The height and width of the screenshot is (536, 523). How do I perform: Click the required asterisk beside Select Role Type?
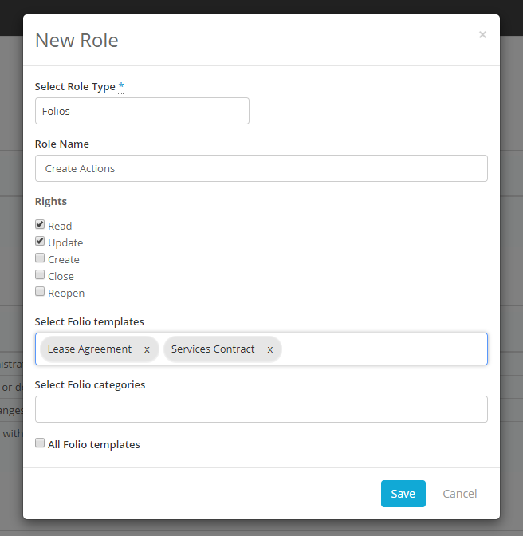[x=121, y=86]
